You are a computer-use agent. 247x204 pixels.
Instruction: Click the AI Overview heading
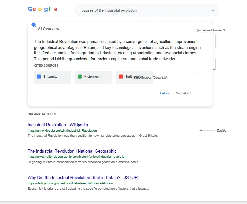coord(49,29)
